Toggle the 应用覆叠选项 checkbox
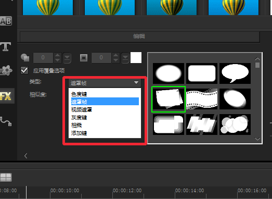Screen dimensions: 272x199 (24, 70)
